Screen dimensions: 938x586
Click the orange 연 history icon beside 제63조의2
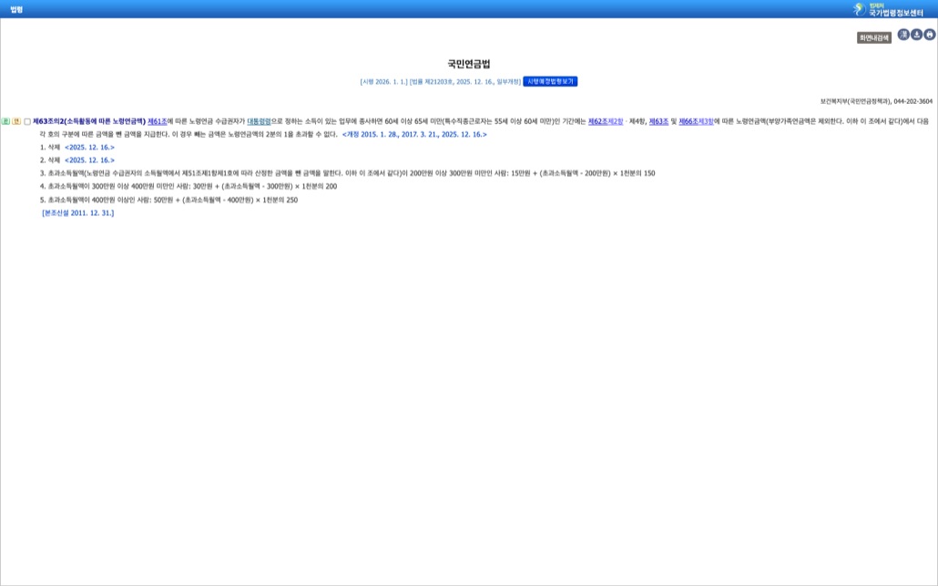point(16,121)
